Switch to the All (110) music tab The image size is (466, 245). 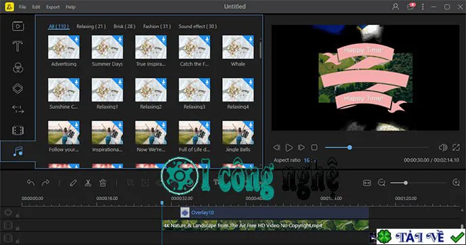[x=58, y=26]
